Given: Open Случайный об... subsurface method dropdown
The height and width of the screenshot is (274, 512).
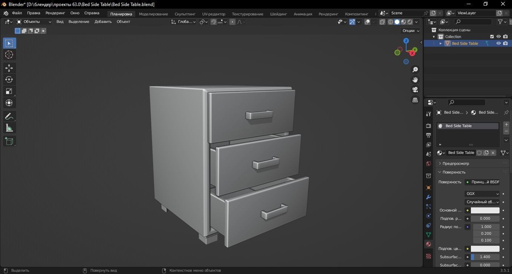Looking at the screenshot, I should coord(482,202).
